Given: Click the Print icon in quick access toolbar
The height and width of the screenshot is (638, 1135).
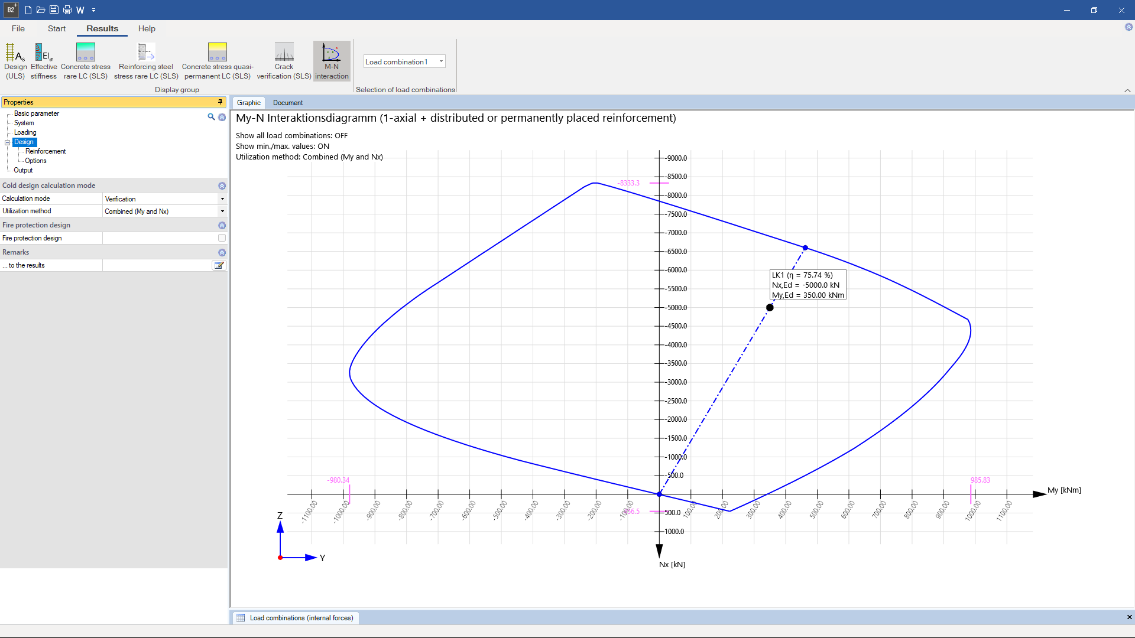Looking at the screenshot, I should [x=66, y=9].
